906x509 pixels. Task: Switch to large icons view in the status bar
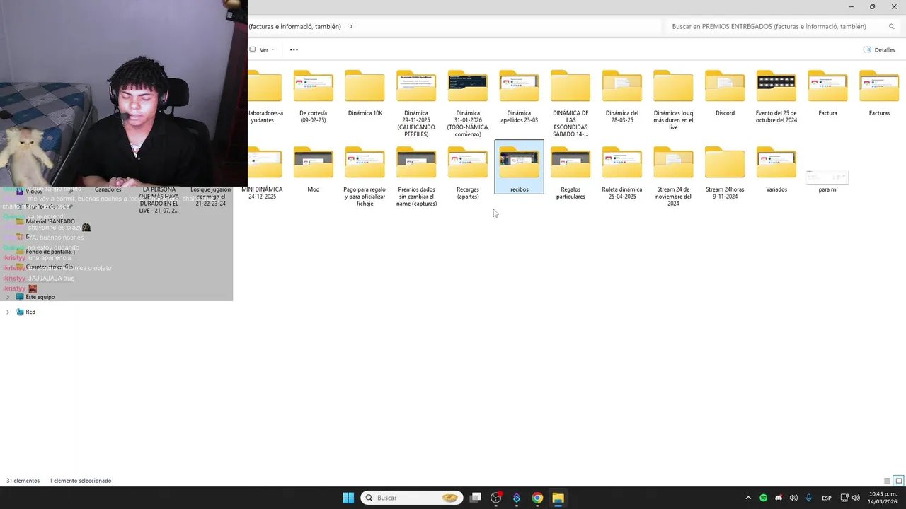tap(899, 481)
